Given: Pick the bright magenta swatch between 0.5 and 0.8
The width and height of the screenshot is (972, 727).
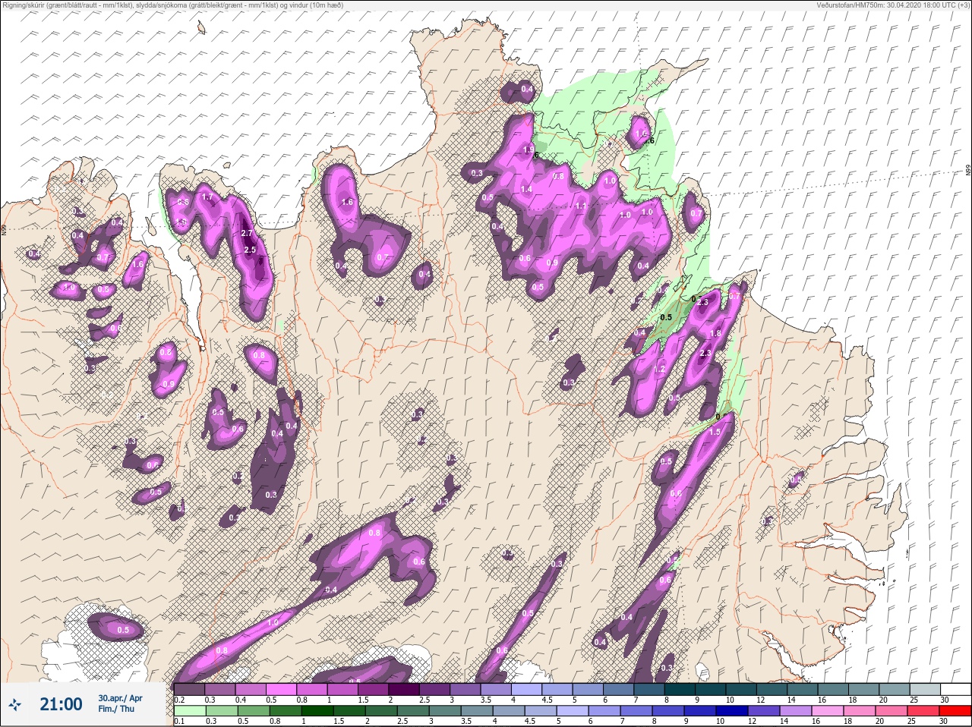Looking at the screenshot, I should coord(282,689).
